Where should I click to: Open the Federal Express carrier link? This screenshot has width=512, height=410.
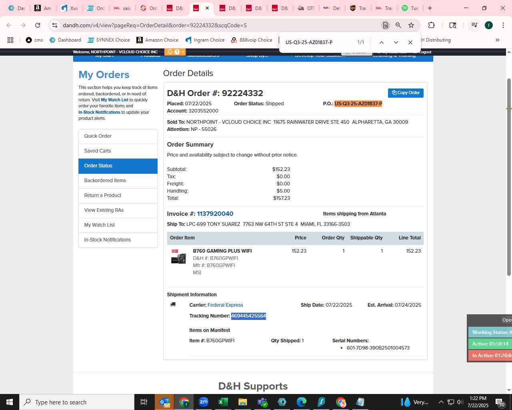point(225,305)
